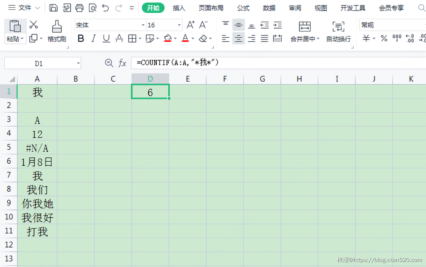This screenshot has width=426, height=267.
Task: Switch to the 公式 tab
Action: pyautogui.click(x=243, y=8)
